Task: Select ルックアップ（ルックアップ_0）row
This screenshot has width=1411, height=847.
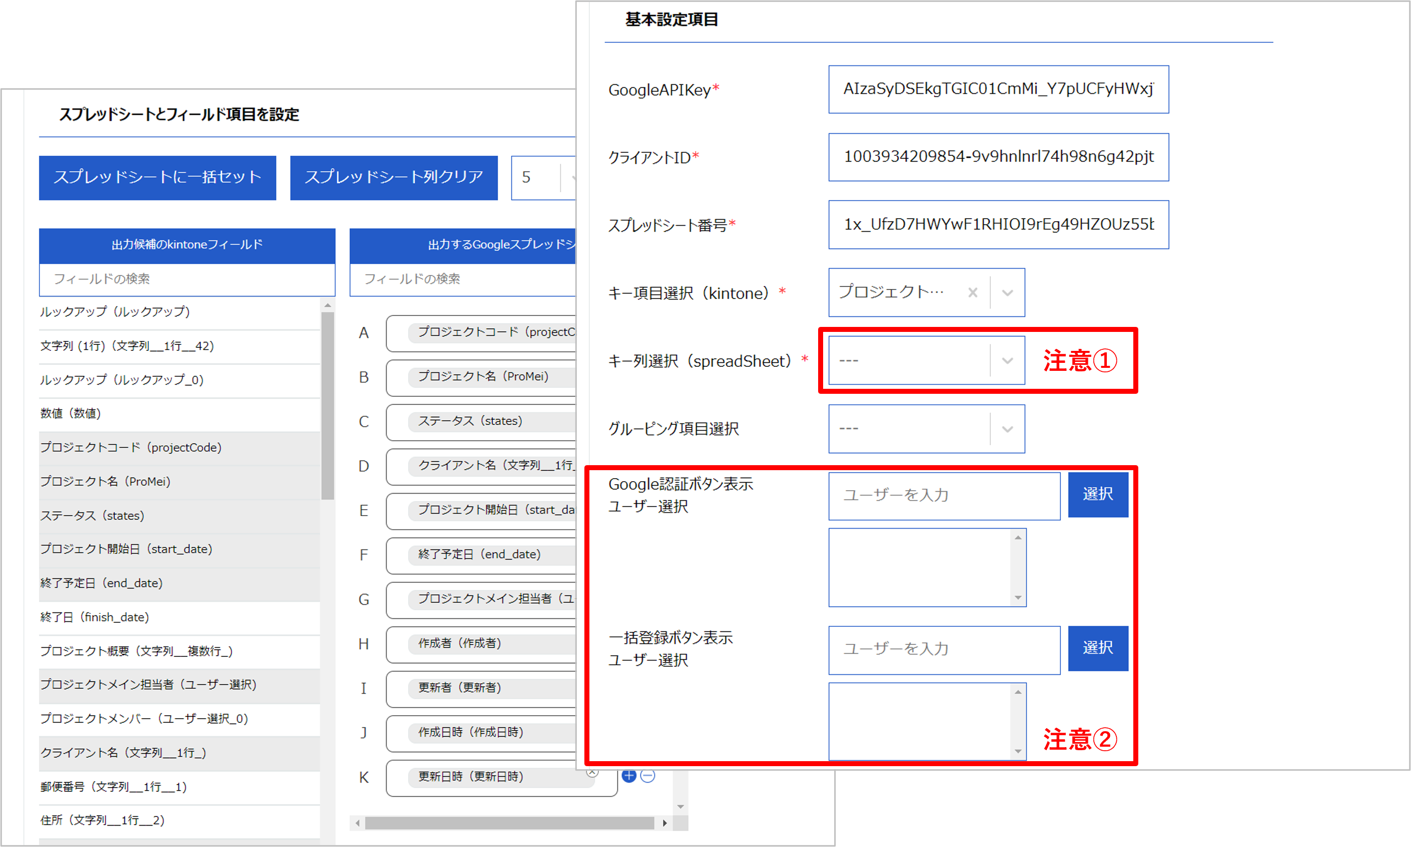Action: click(179, 380)
